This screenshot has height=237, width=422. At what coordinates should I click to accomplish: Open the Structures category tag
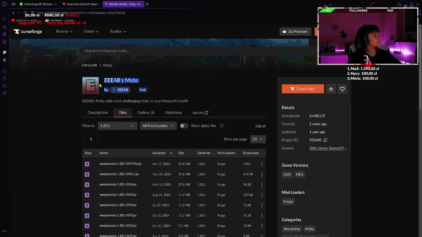291,229
